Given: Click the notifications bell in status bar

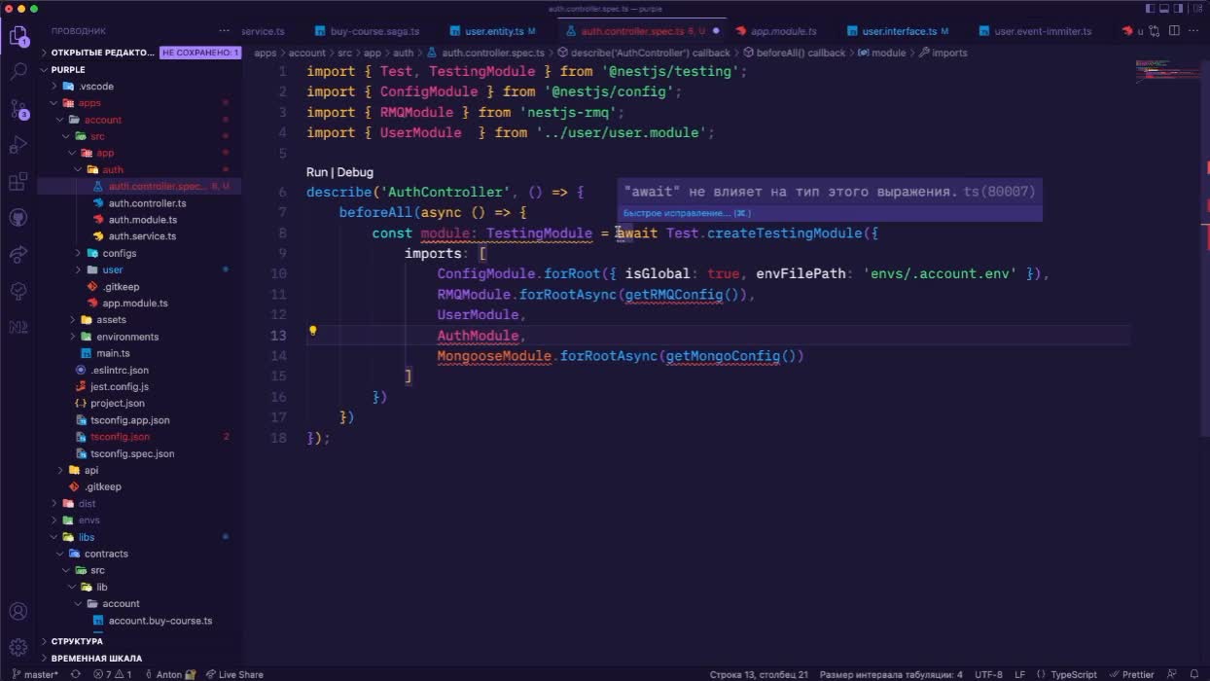Looking at the screenshot, I should 1195,674.
